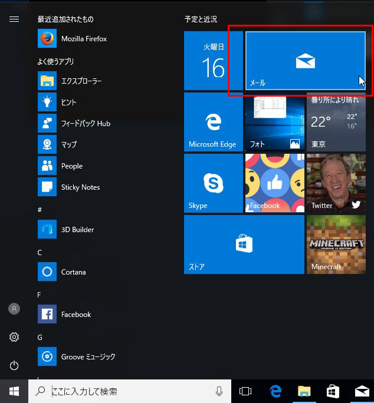Click the power button icon
The width and height of the screenshot is (374, 403).
tap(14, 365)
